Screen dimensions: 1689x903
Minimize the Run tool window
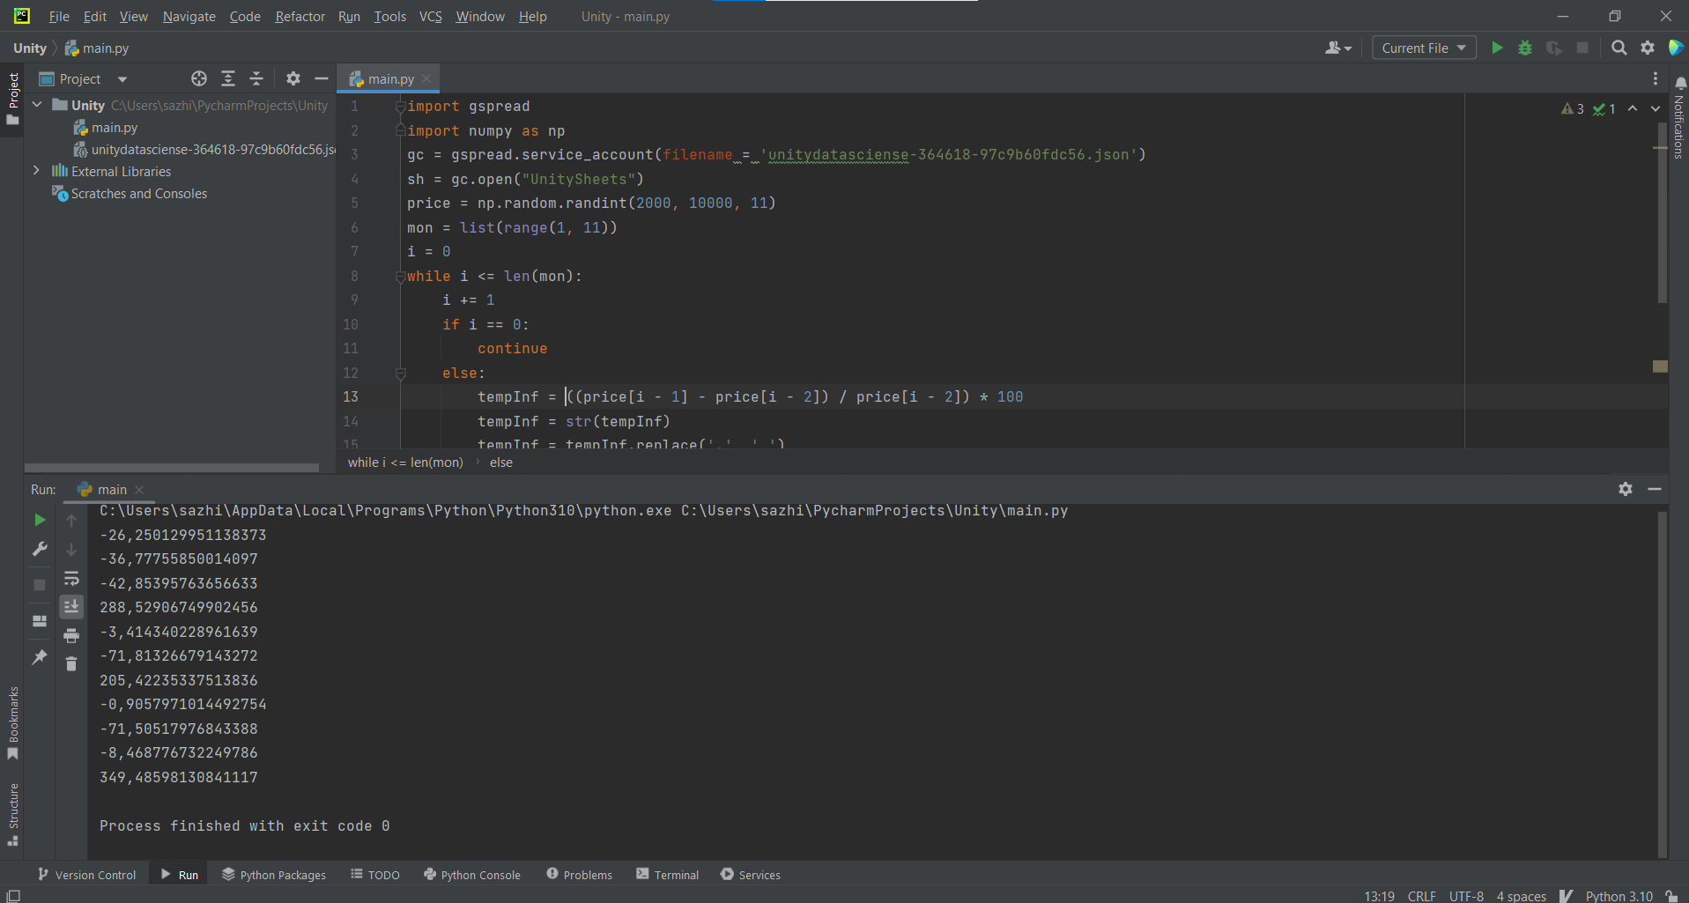point(1655,489)
